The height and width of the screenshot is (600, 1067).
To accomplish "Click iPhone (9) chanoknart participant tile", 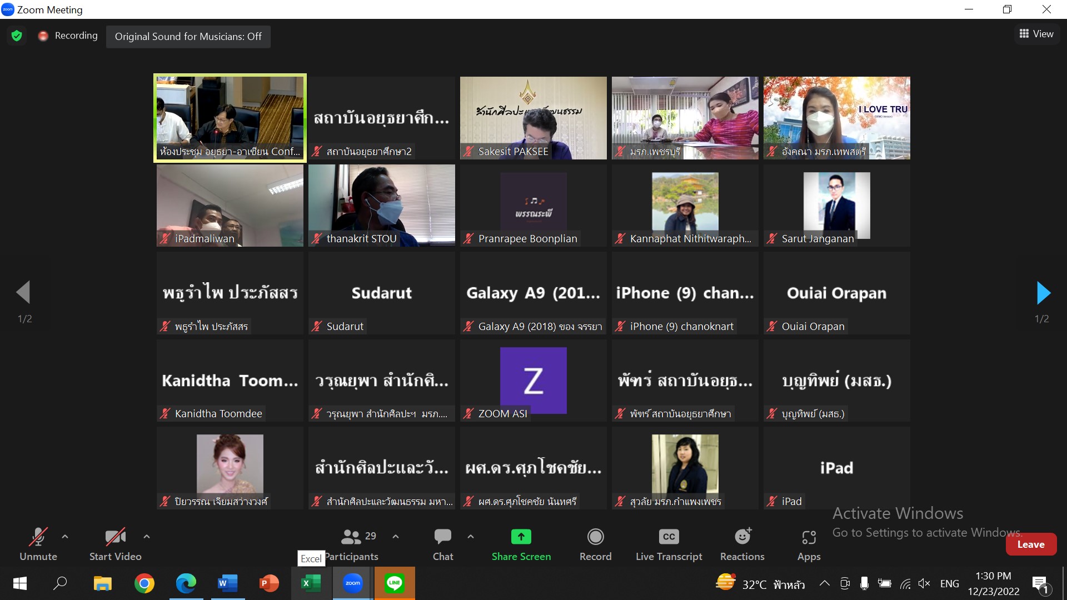I will pyautogui.click(x=685, y=293).
